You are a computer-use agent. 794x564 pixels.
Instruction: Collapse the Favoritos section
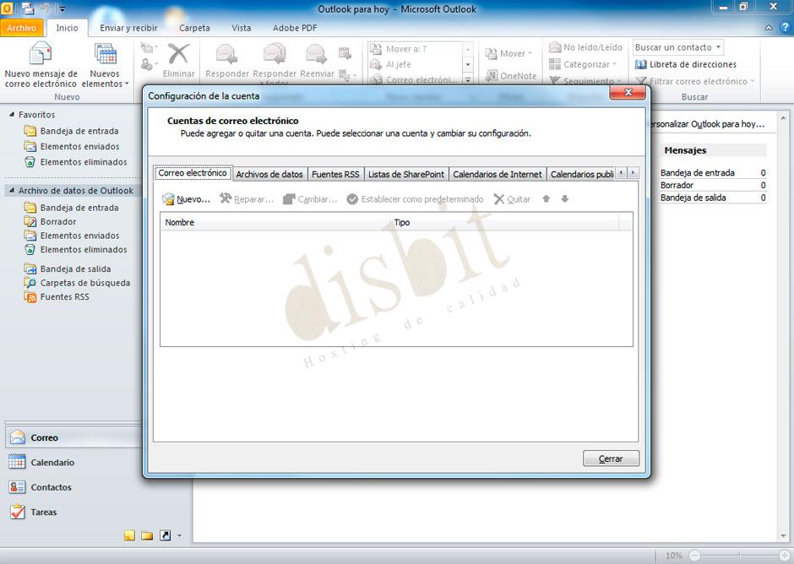tap(10, 114)
